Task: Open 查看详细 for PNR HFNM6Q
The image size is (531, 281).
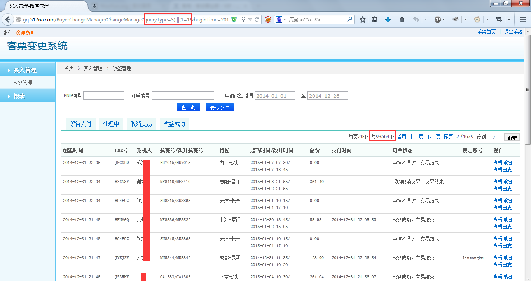Action: tap(502, 220)
